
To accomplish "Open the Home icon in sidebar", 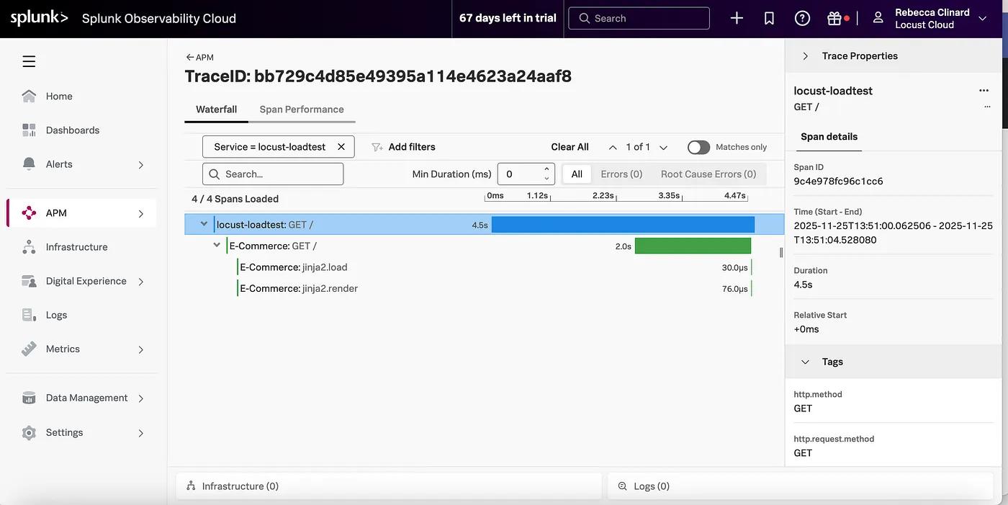I will point(29,96).
